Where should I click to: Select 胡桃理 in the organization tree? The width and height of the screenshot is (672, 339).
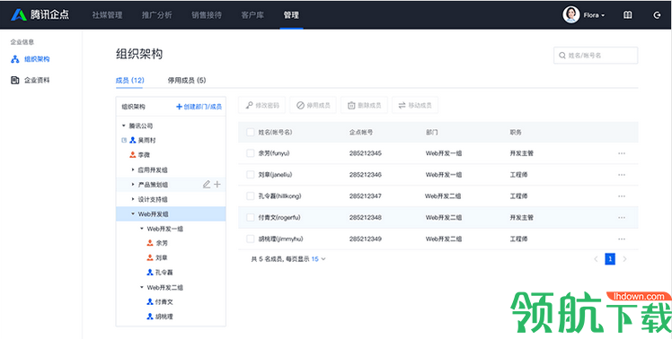point(160,317)
